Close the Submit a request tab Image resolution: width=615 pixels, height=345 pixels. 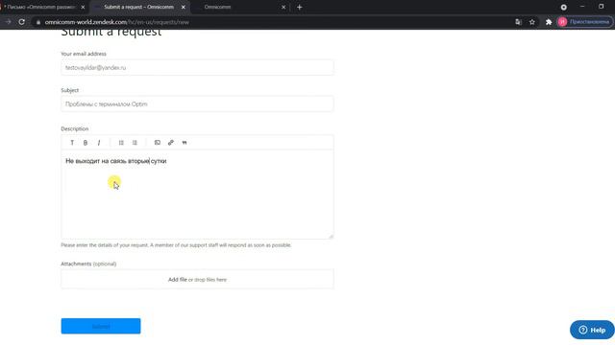pos(184,7)
